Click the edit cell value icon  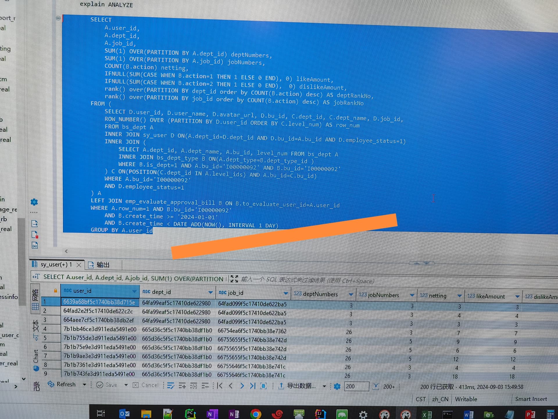171,386
